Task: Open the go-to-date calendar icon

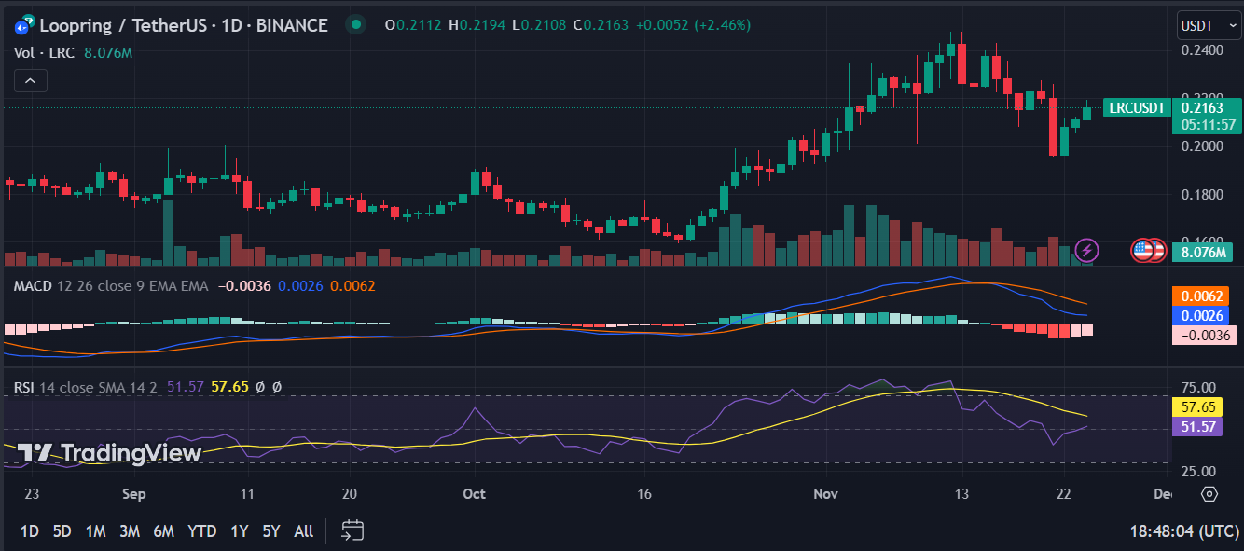Action: click(x=352, y=531)
